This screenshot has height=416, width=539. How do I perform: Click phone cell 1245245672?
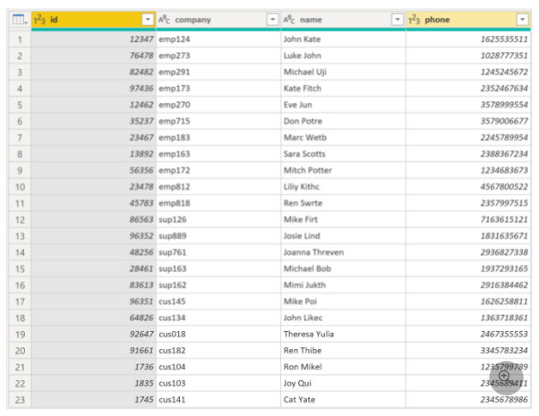tap(468, 72)
